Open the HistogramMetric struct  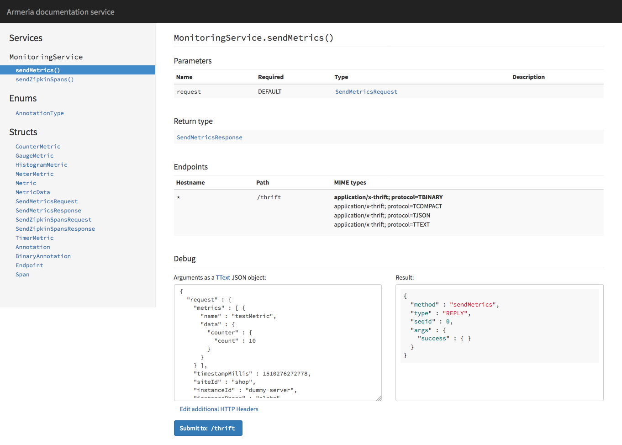click(x=41, y=164)
